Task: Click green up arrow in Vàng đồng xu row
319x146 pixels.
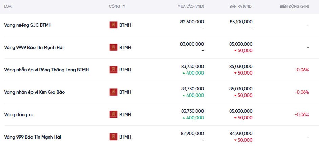Action: [x=184, y=118]
